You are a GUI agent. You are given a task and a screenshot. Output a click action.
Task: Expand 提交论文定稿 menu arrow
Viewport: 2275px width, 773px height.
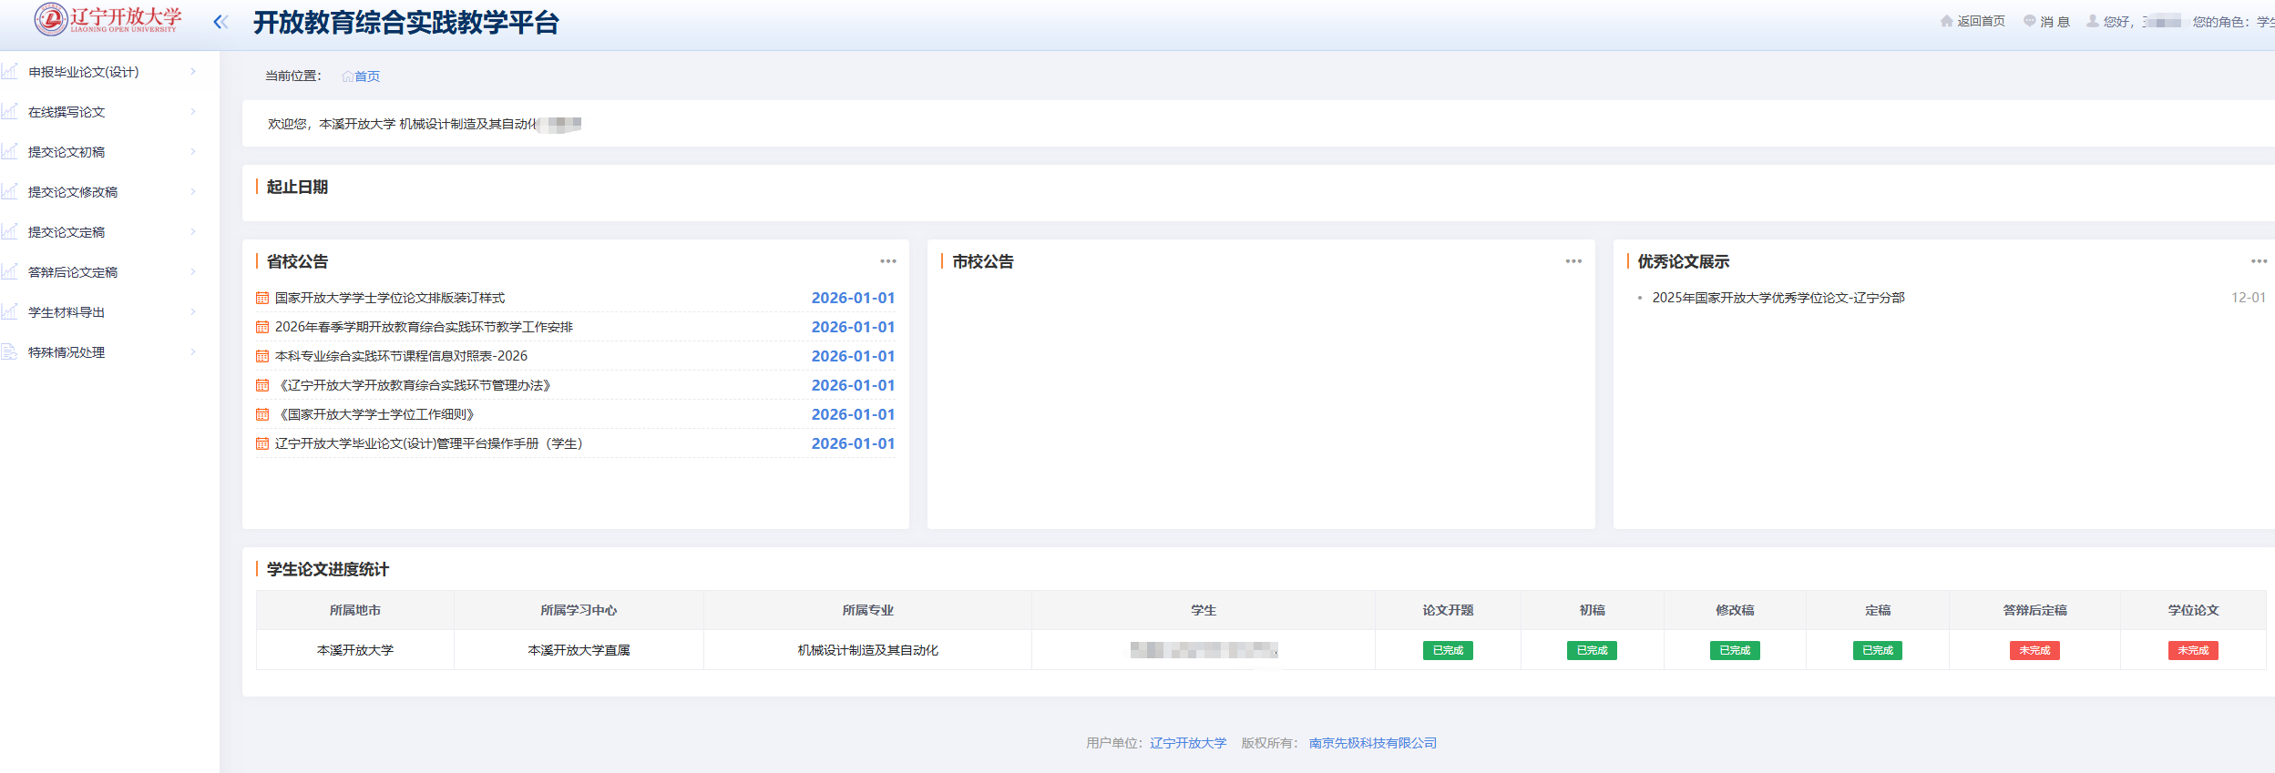coord(193,231)
